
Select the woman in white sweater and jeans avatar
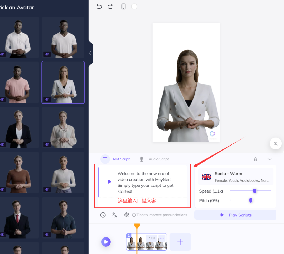click(63, 173)
